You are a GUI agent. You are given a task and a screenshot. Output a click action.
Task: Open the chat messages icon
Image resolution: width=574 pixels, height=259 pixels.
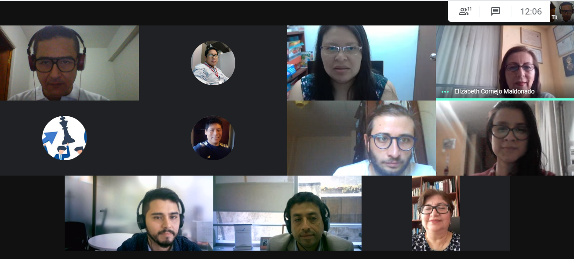click(x=496, y=11)
